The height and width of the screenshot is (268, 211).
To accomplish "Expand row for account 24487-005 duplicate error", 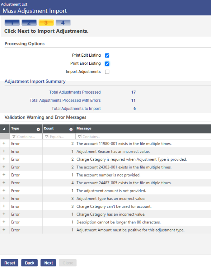I will [x=4, y=183].
